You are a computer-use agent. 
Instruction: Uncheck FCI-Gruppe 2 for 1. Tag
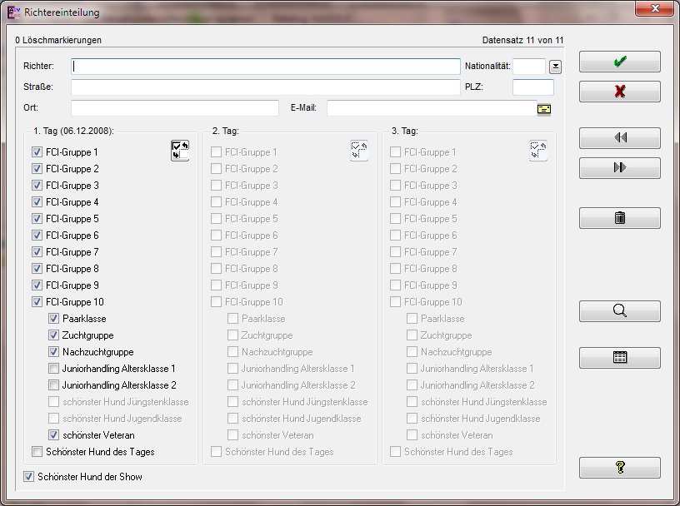point(37,168)
